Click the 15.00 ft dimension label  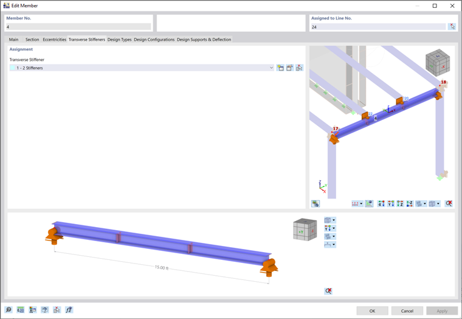point(162,267)
